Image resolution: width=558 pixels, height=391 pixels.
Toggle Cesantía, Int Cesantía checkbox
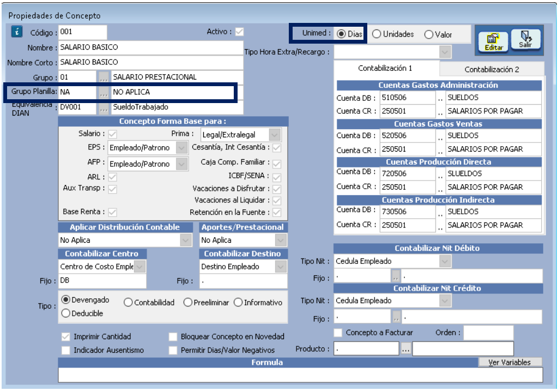point(277,147)
